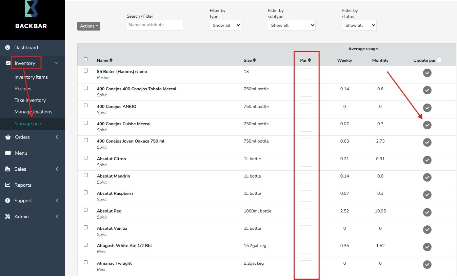
Task: Open the Recipes sidebar link
Action: (23, 89)
